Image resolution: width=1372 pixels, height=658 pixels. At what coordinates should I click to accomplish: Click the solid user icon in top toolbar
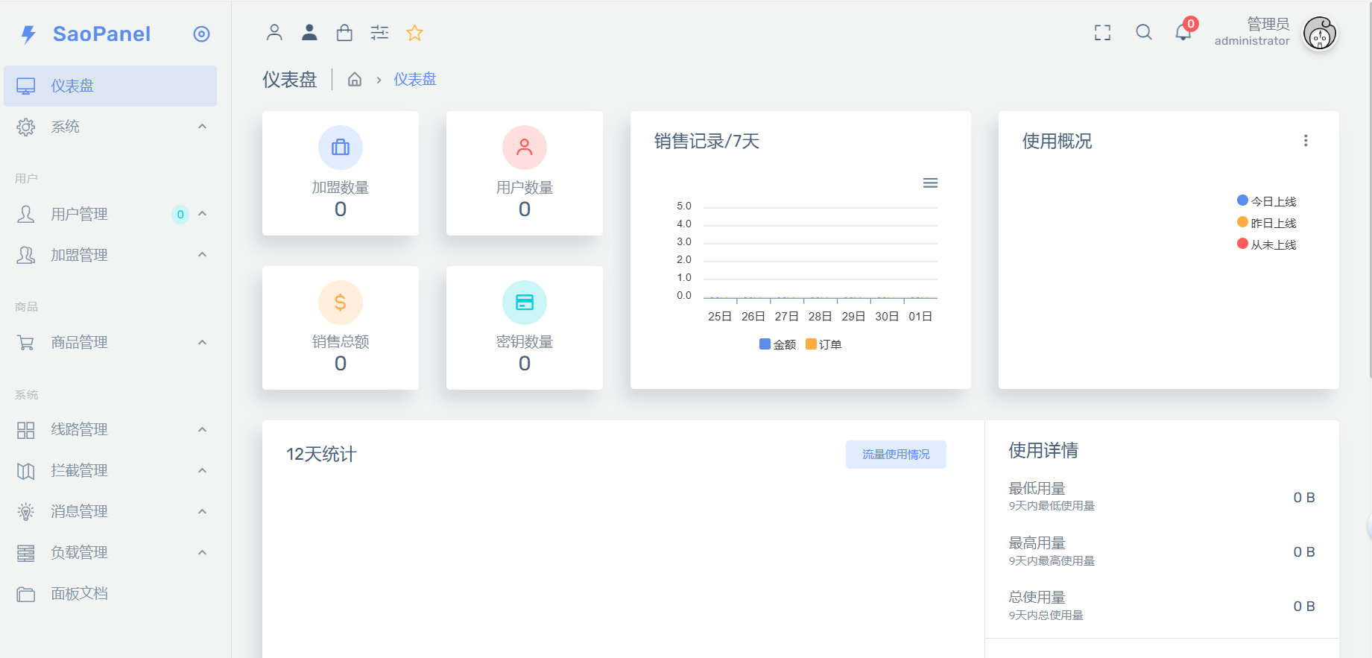(309, 32)
